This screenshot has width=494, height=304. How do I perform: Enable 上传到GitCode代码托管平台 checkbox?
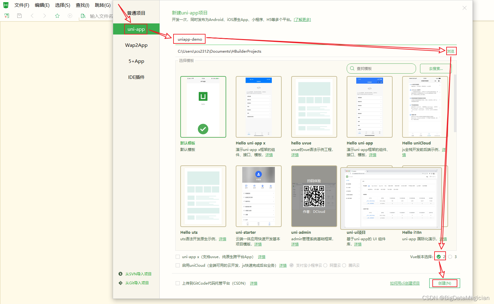point(178,283)
